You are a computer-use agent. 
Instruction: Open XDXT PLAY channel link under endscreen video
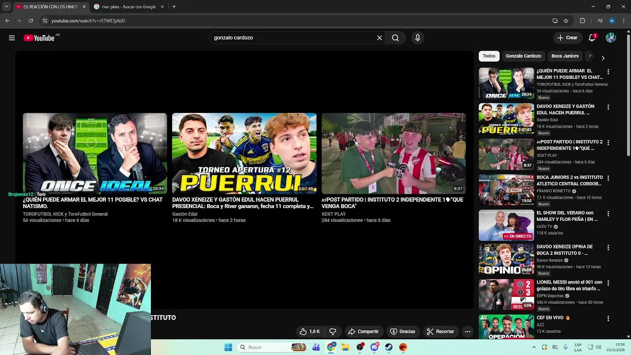[334, 214]
